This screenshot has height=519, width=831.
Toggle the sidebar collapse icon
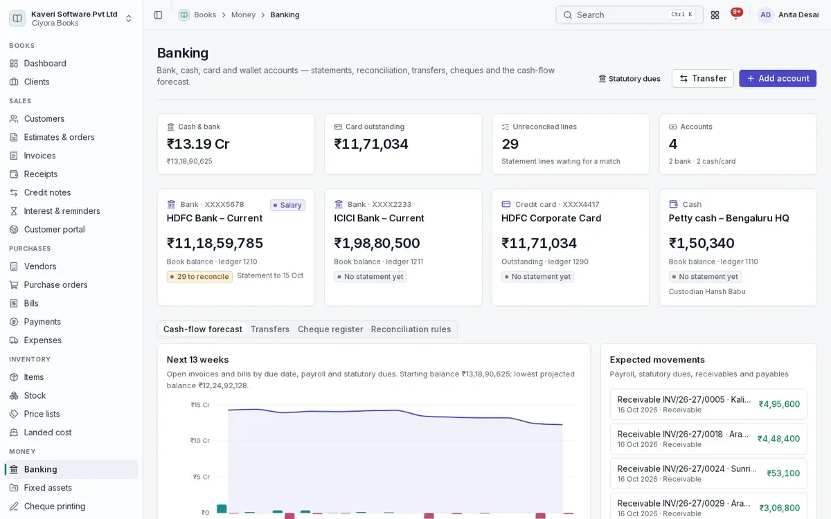click(x=158, y=15)
